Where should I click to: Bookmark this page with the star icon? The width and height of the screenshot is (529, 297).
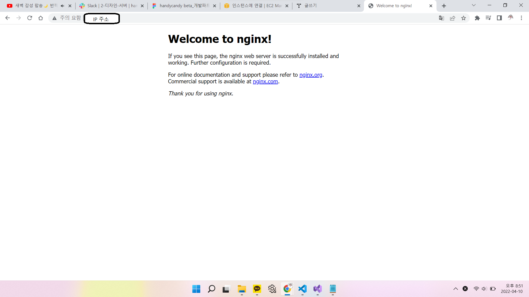(463, 18)
